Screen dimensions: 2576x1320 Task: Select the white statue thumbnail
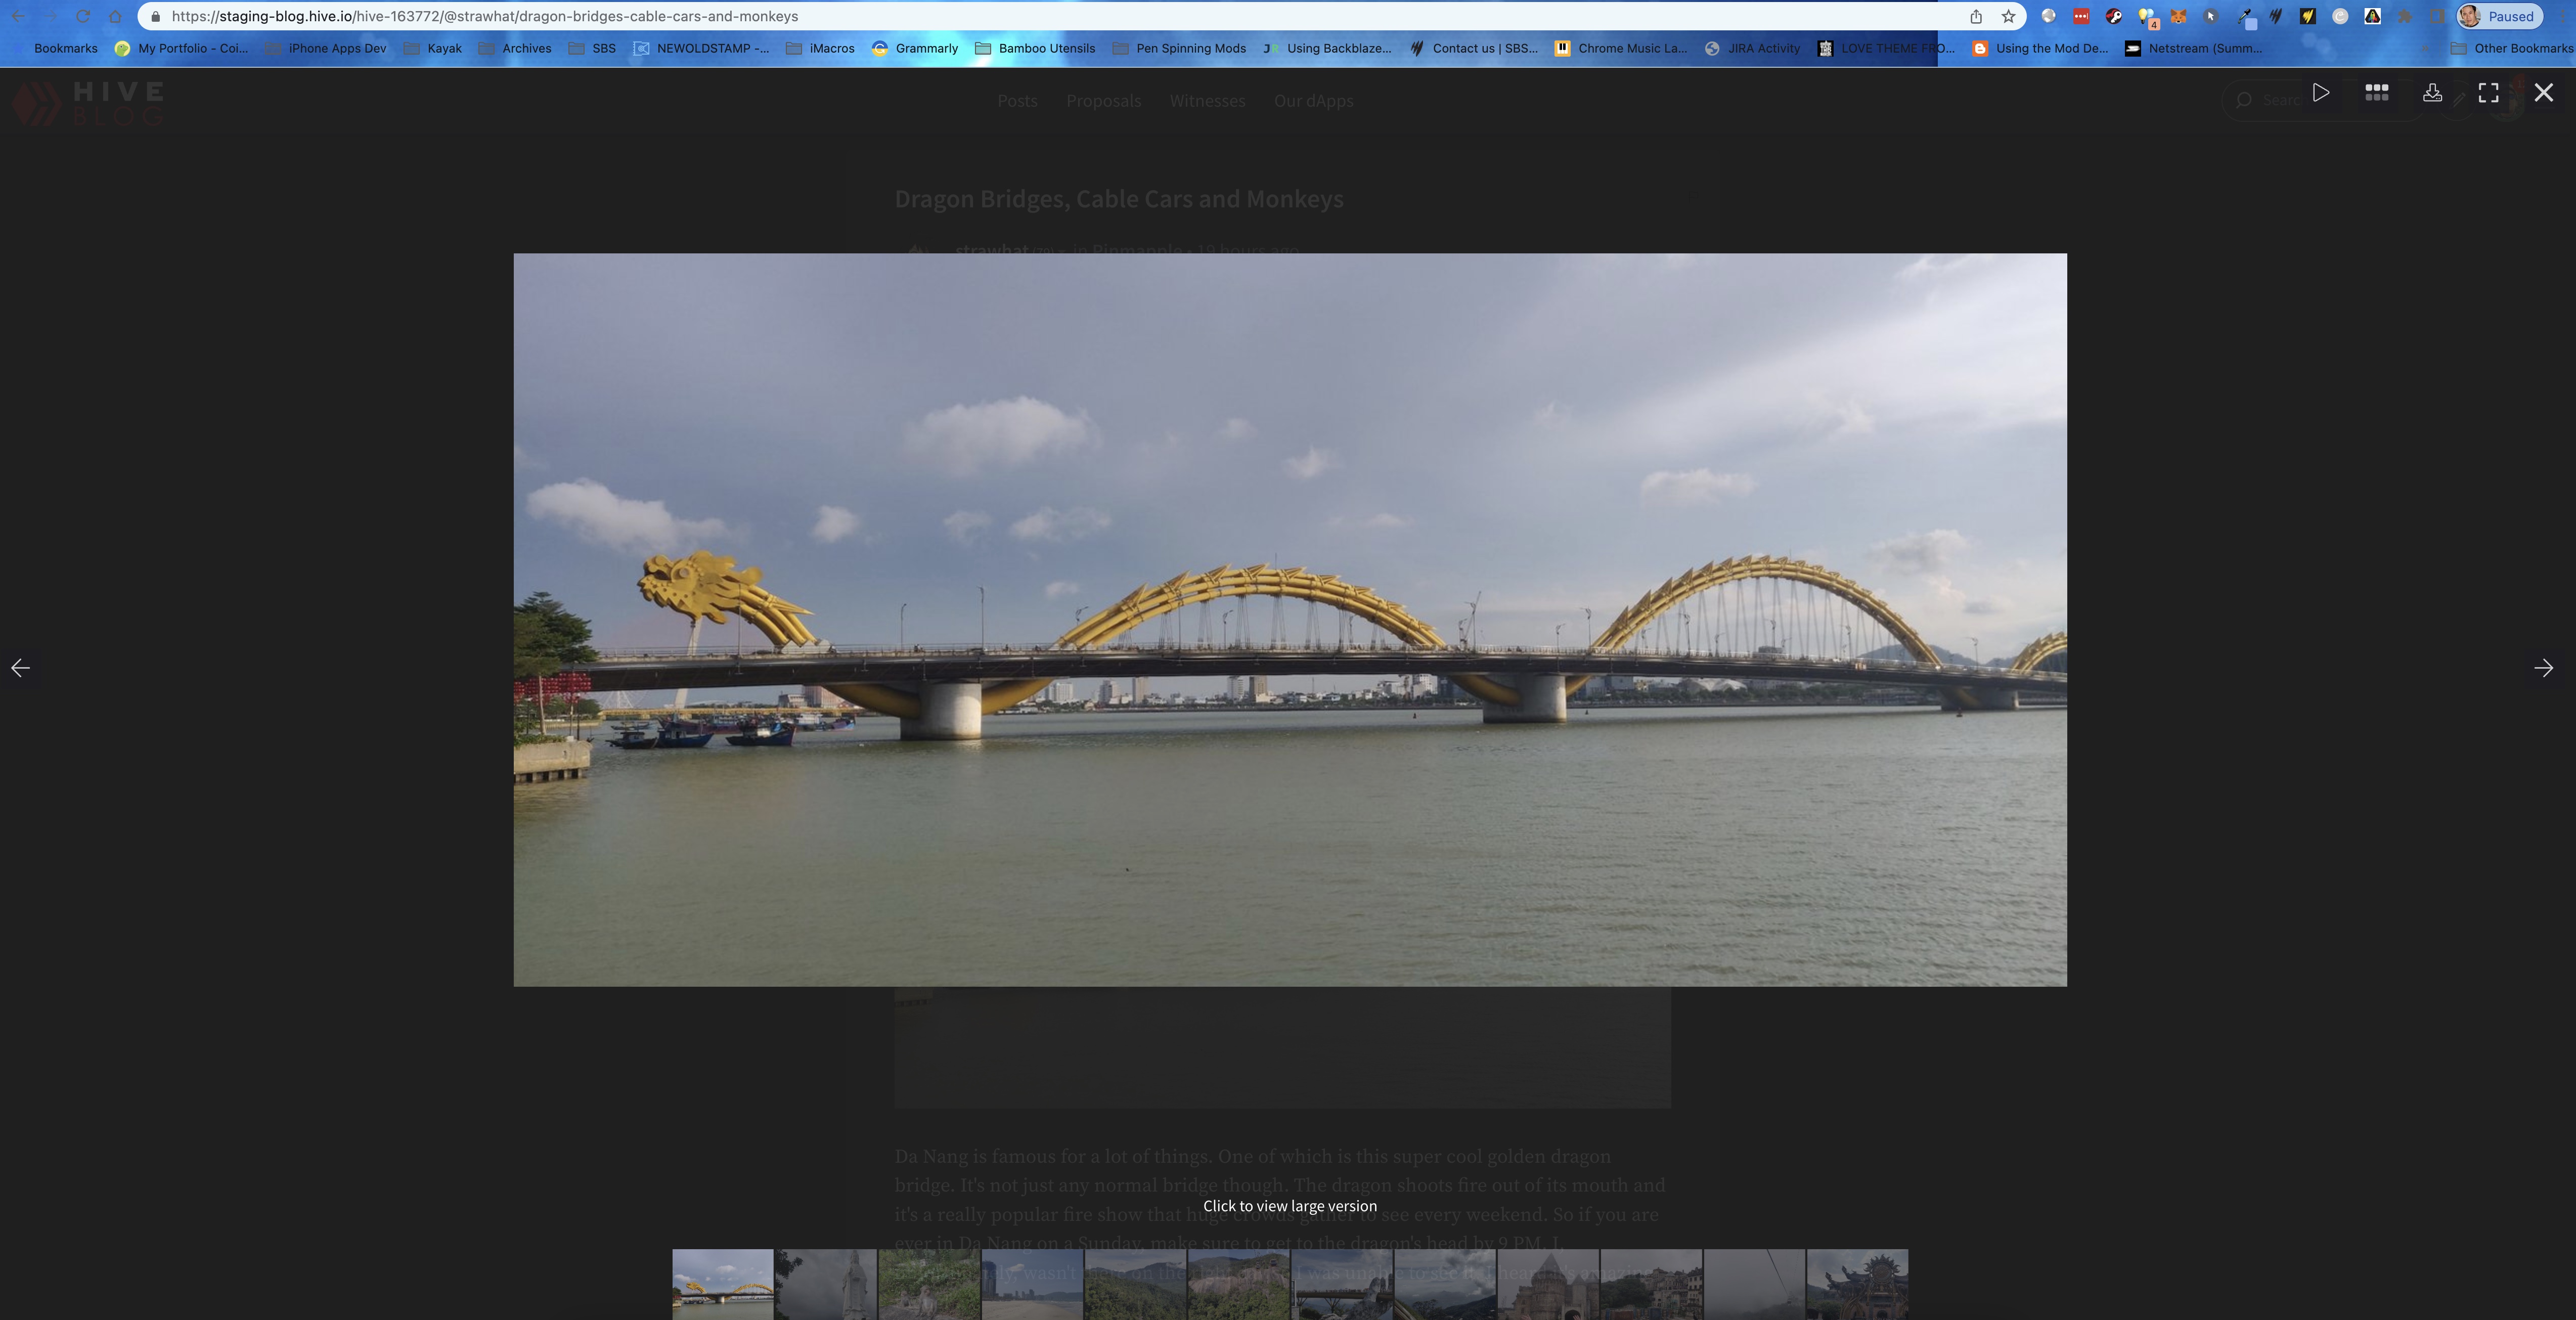click(826, 1284)
